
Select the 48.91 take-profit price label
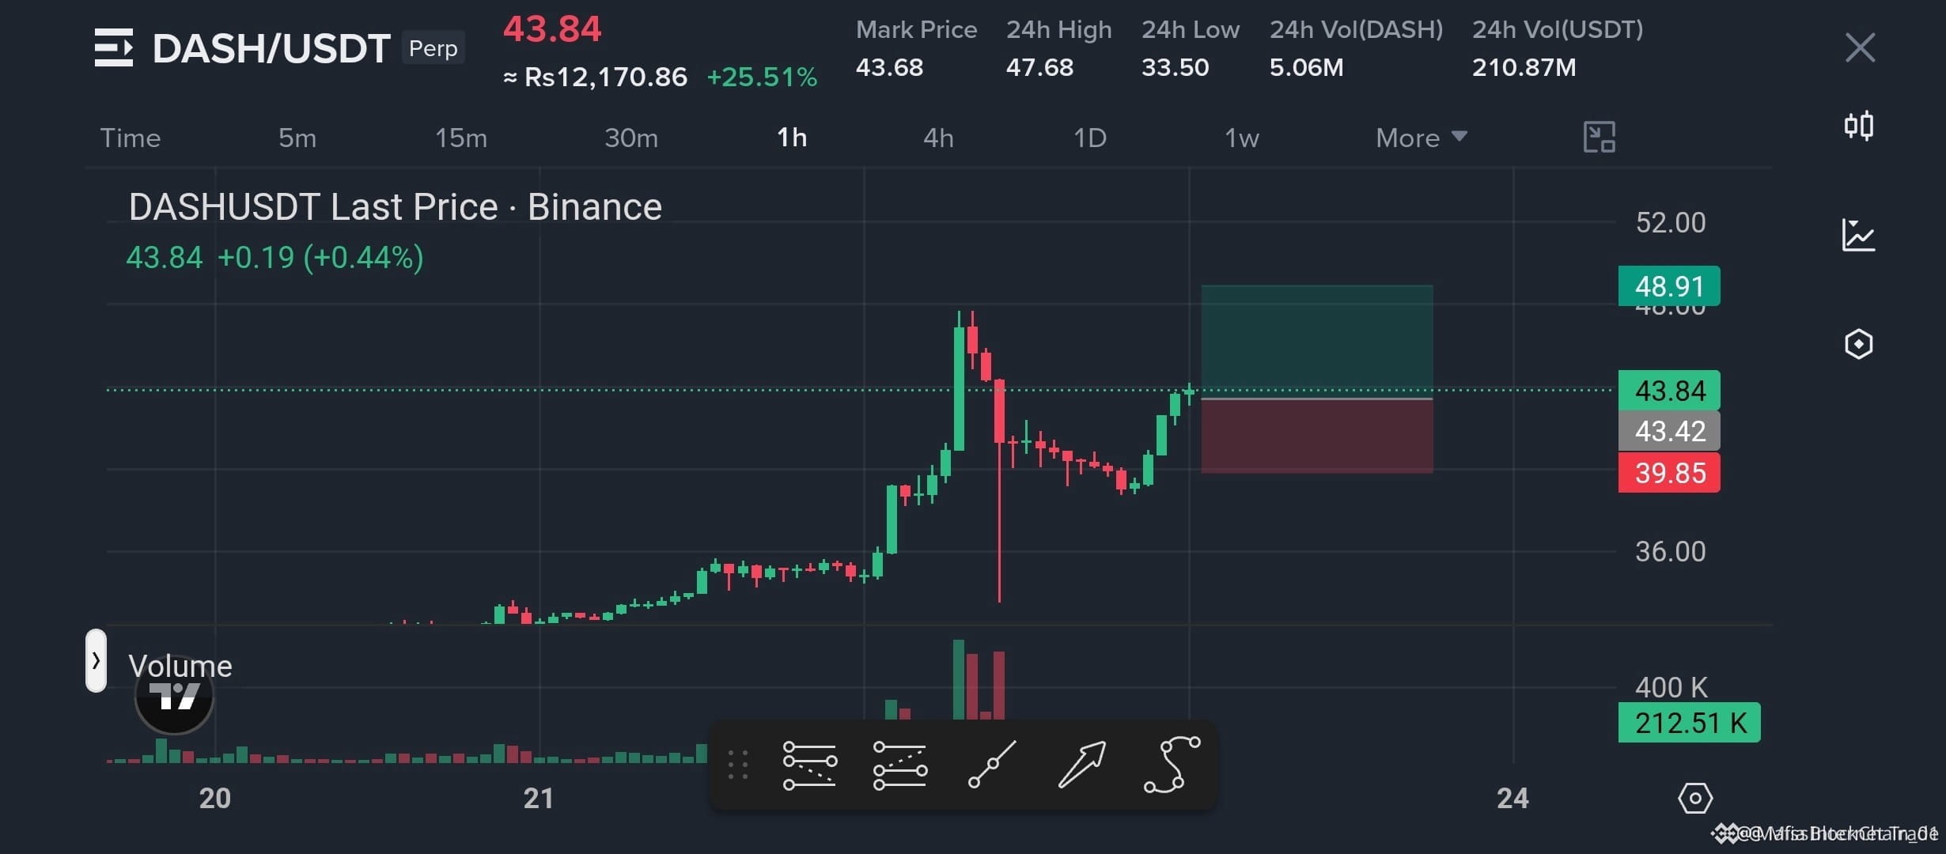1669,285
